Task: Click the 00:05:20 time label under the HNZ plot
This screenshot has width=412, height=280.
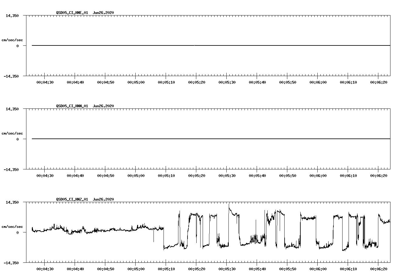Action: click(197, 269)
